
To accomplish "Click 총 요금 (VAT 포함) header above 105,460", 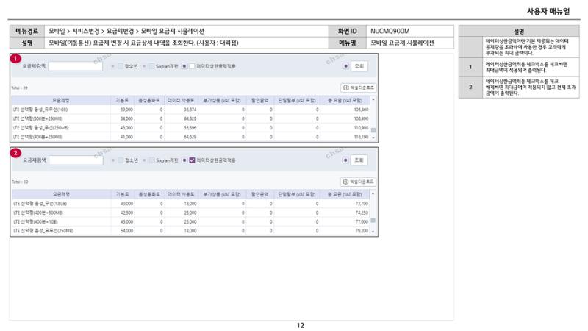I will [345, 100].
